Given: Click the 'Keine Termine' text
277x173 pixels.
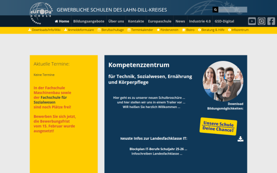Looking at the screenshot, I should tap(44, 75).
